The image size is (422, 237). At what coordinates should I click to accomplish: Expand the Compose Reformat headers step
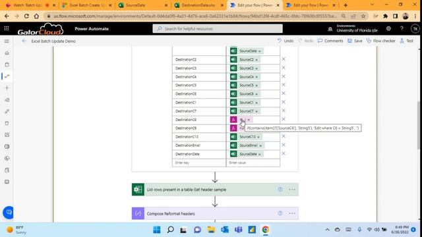point(215,213)
